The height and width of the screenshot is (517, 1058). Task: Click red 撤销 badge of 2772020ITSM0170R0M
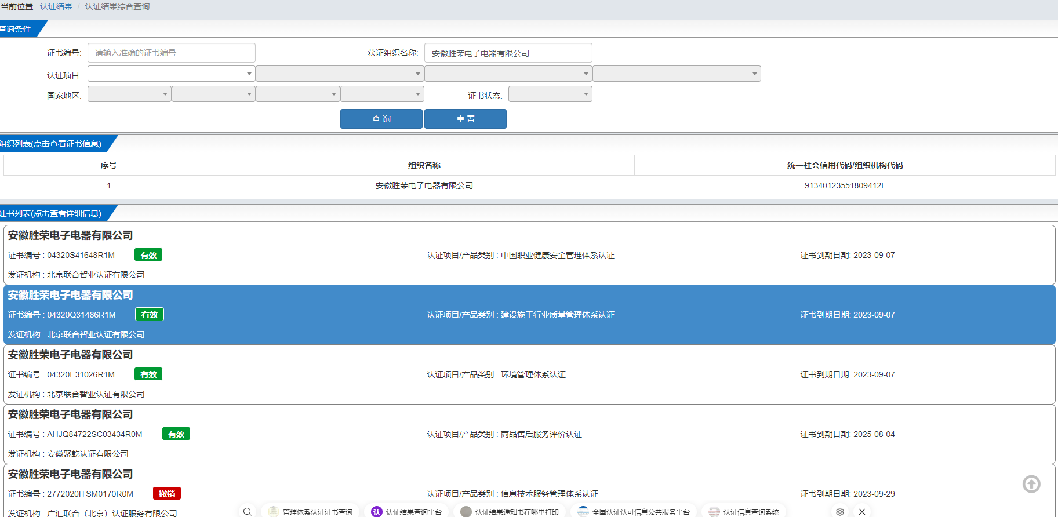click(x=167, y=493)
